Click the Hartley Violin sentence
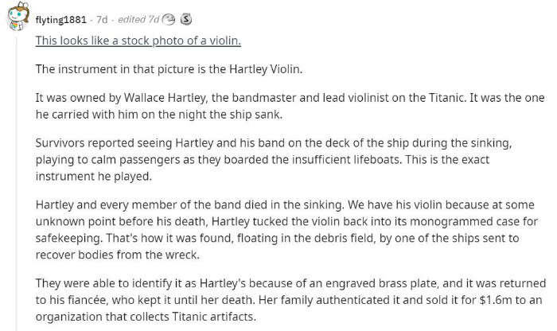This screenshot has height=331, width=557. [x=169, y=69]
